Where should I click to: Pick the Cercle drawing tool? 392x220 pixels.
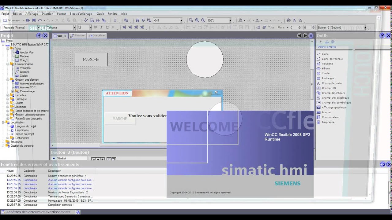[326, 74]
